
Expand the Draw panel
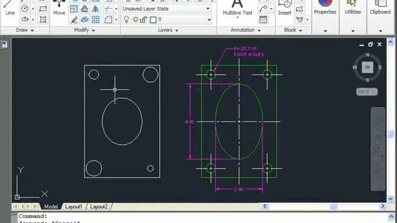(x=25, y=30)
